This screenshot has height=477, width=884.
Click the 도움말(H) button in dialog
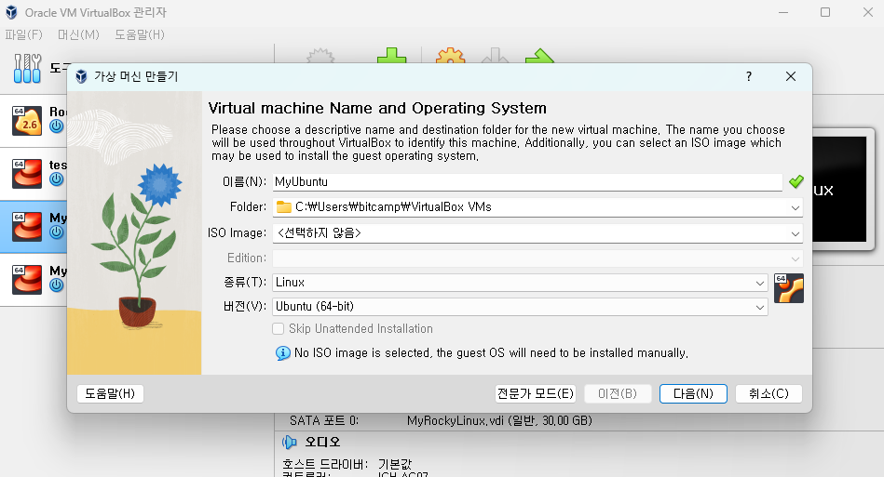pyautogui.click(x=110, y=393)
